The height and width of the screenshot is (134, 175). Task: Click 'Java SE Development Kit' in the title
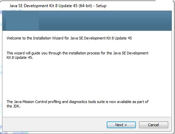[x=32, y=6]
